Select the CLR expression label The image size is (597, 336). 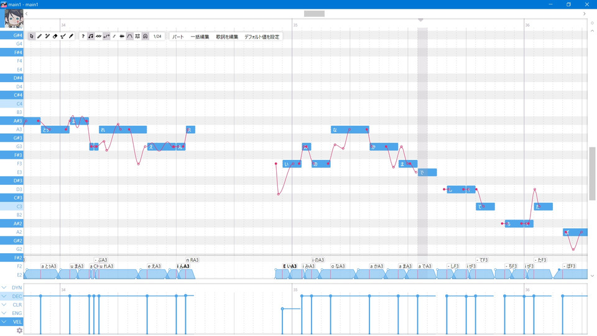[17, 305]
